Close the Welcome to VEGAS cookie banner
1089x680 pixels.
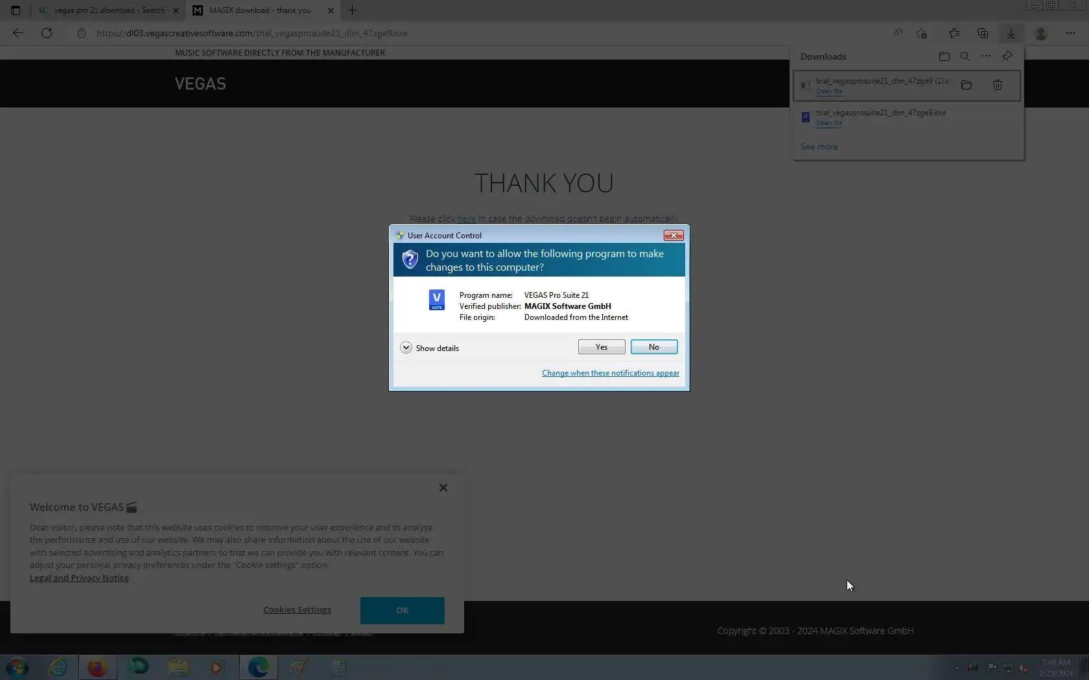(x=443, y=488)
